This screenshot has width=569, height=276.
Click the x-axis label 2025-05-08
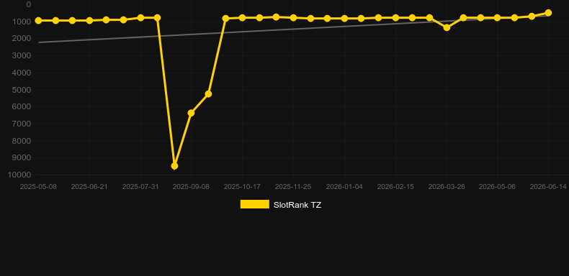coord(38,187)
